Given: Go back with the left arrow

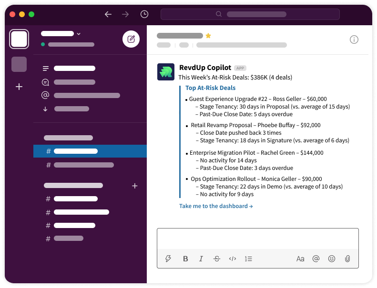Looking at the screenshot, I should pyautogui.click(x=108, y=14).
